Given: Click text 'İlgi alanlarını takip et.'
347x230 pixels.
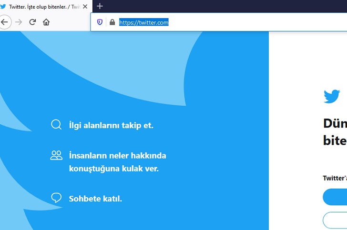Looking at the screenshot, I should click(111, 125).
